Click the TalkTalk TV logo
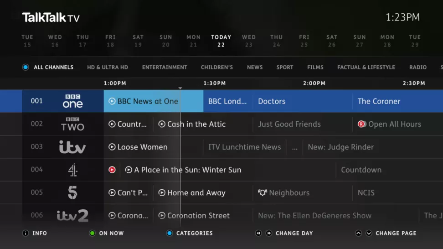443x249 pixels. tap(51, 17)
